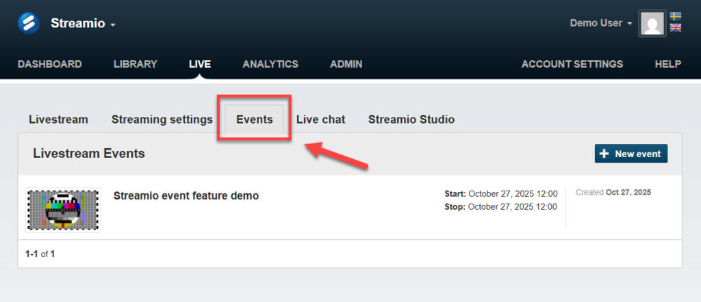Screen dimensions: 701x302
Task: Switch language with the UK flag
Action: tap(676, 27)
